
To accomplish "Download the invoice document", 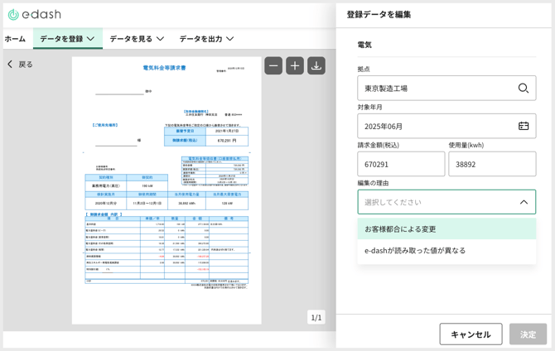I will point(316,66).
